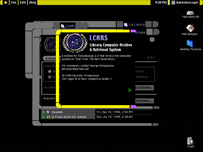This screenshot has width=203, height=152.
Task: Click the ©1998 Darkstar Productions line
Action: (80, 75)
